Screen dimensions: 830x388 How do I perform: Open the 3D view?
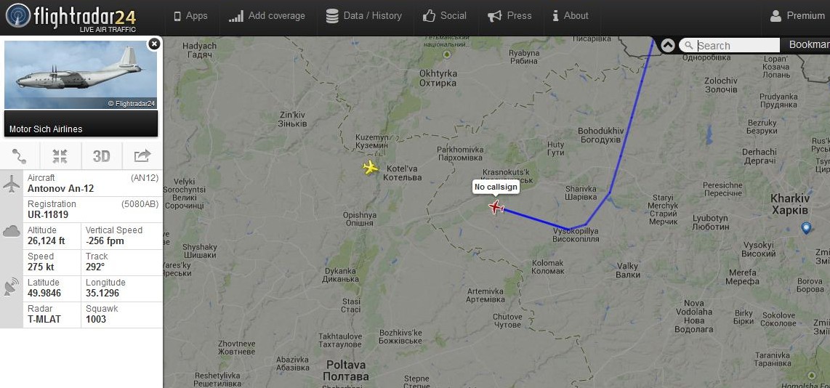(101, 155)
